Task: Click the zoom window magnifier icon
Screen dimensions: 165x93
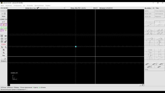Action: 4,53
